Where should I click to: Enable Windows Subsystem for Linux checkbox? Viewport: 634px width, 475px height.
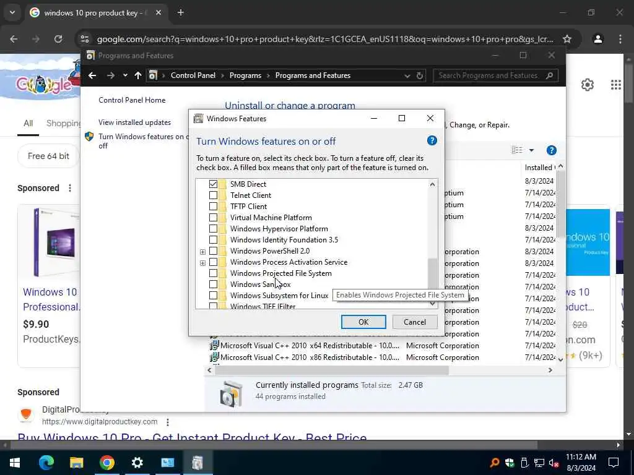(213, 296)
